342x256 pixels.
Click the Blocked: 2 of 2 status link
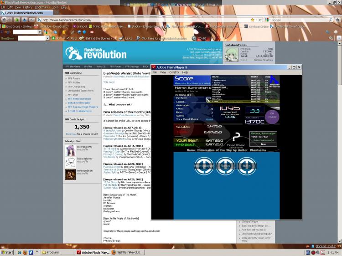(x=325, y=246)
